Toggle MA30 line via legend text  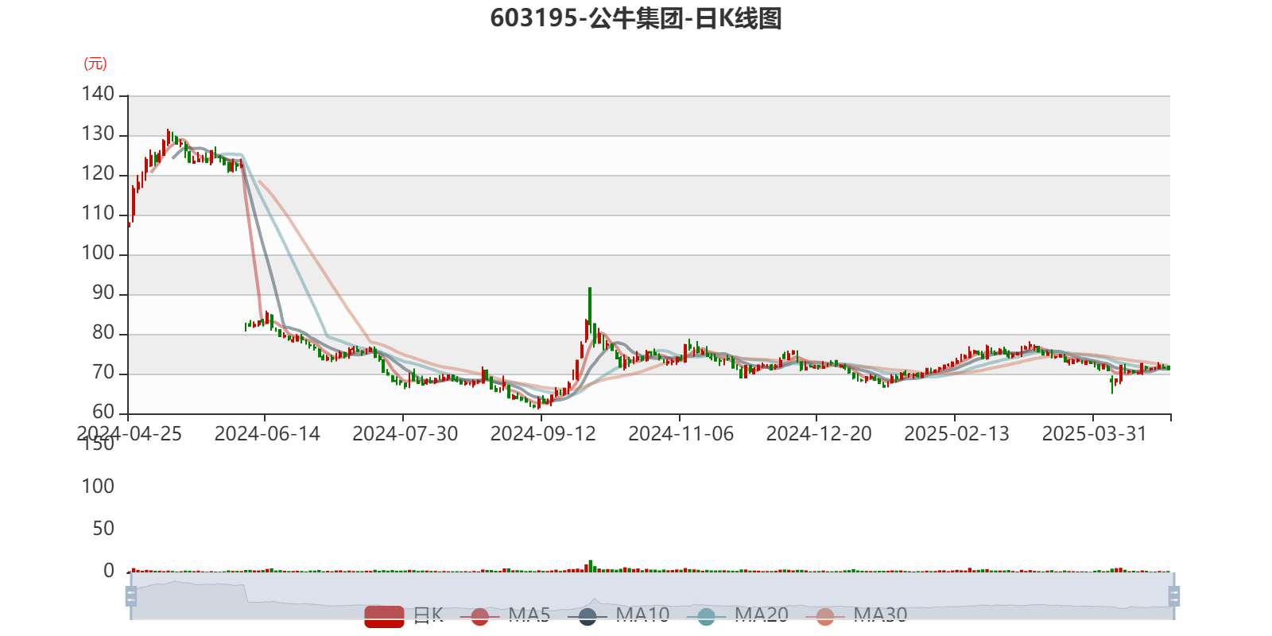click(x=880, y=615)
